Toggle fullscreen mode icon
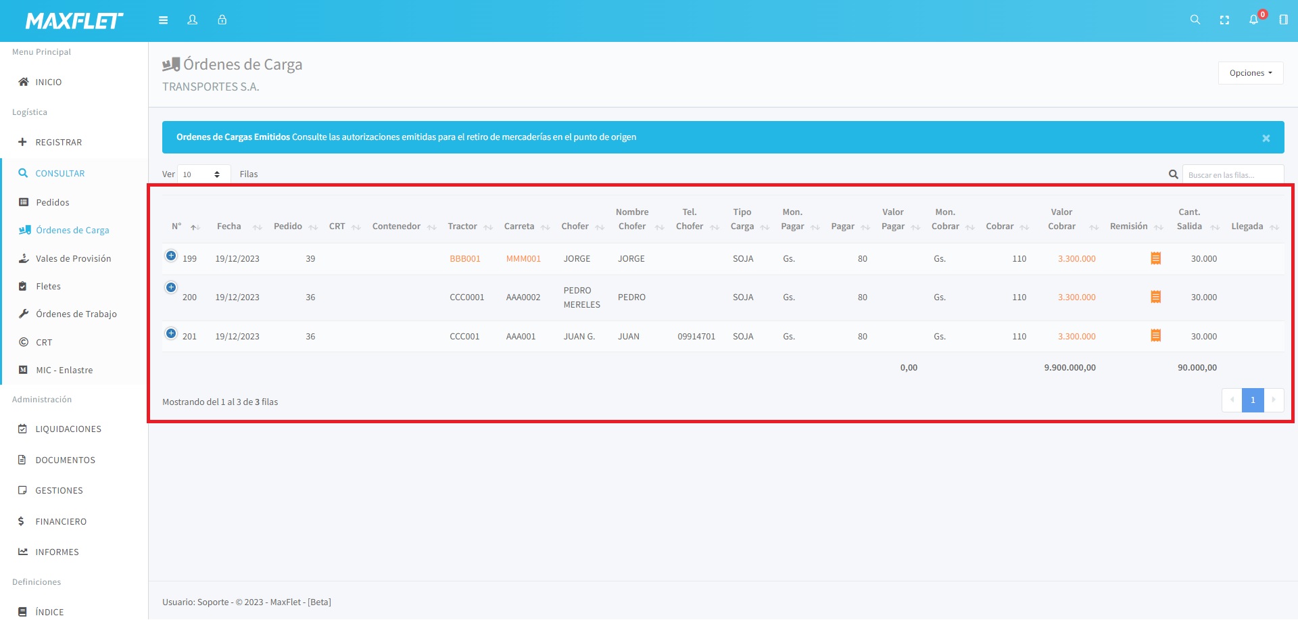1298x620 pixels. (1224, 20)
